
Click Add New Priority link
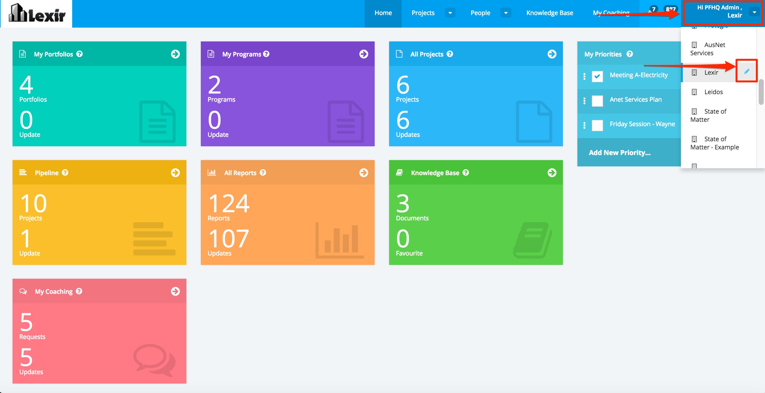click(620, 153)
